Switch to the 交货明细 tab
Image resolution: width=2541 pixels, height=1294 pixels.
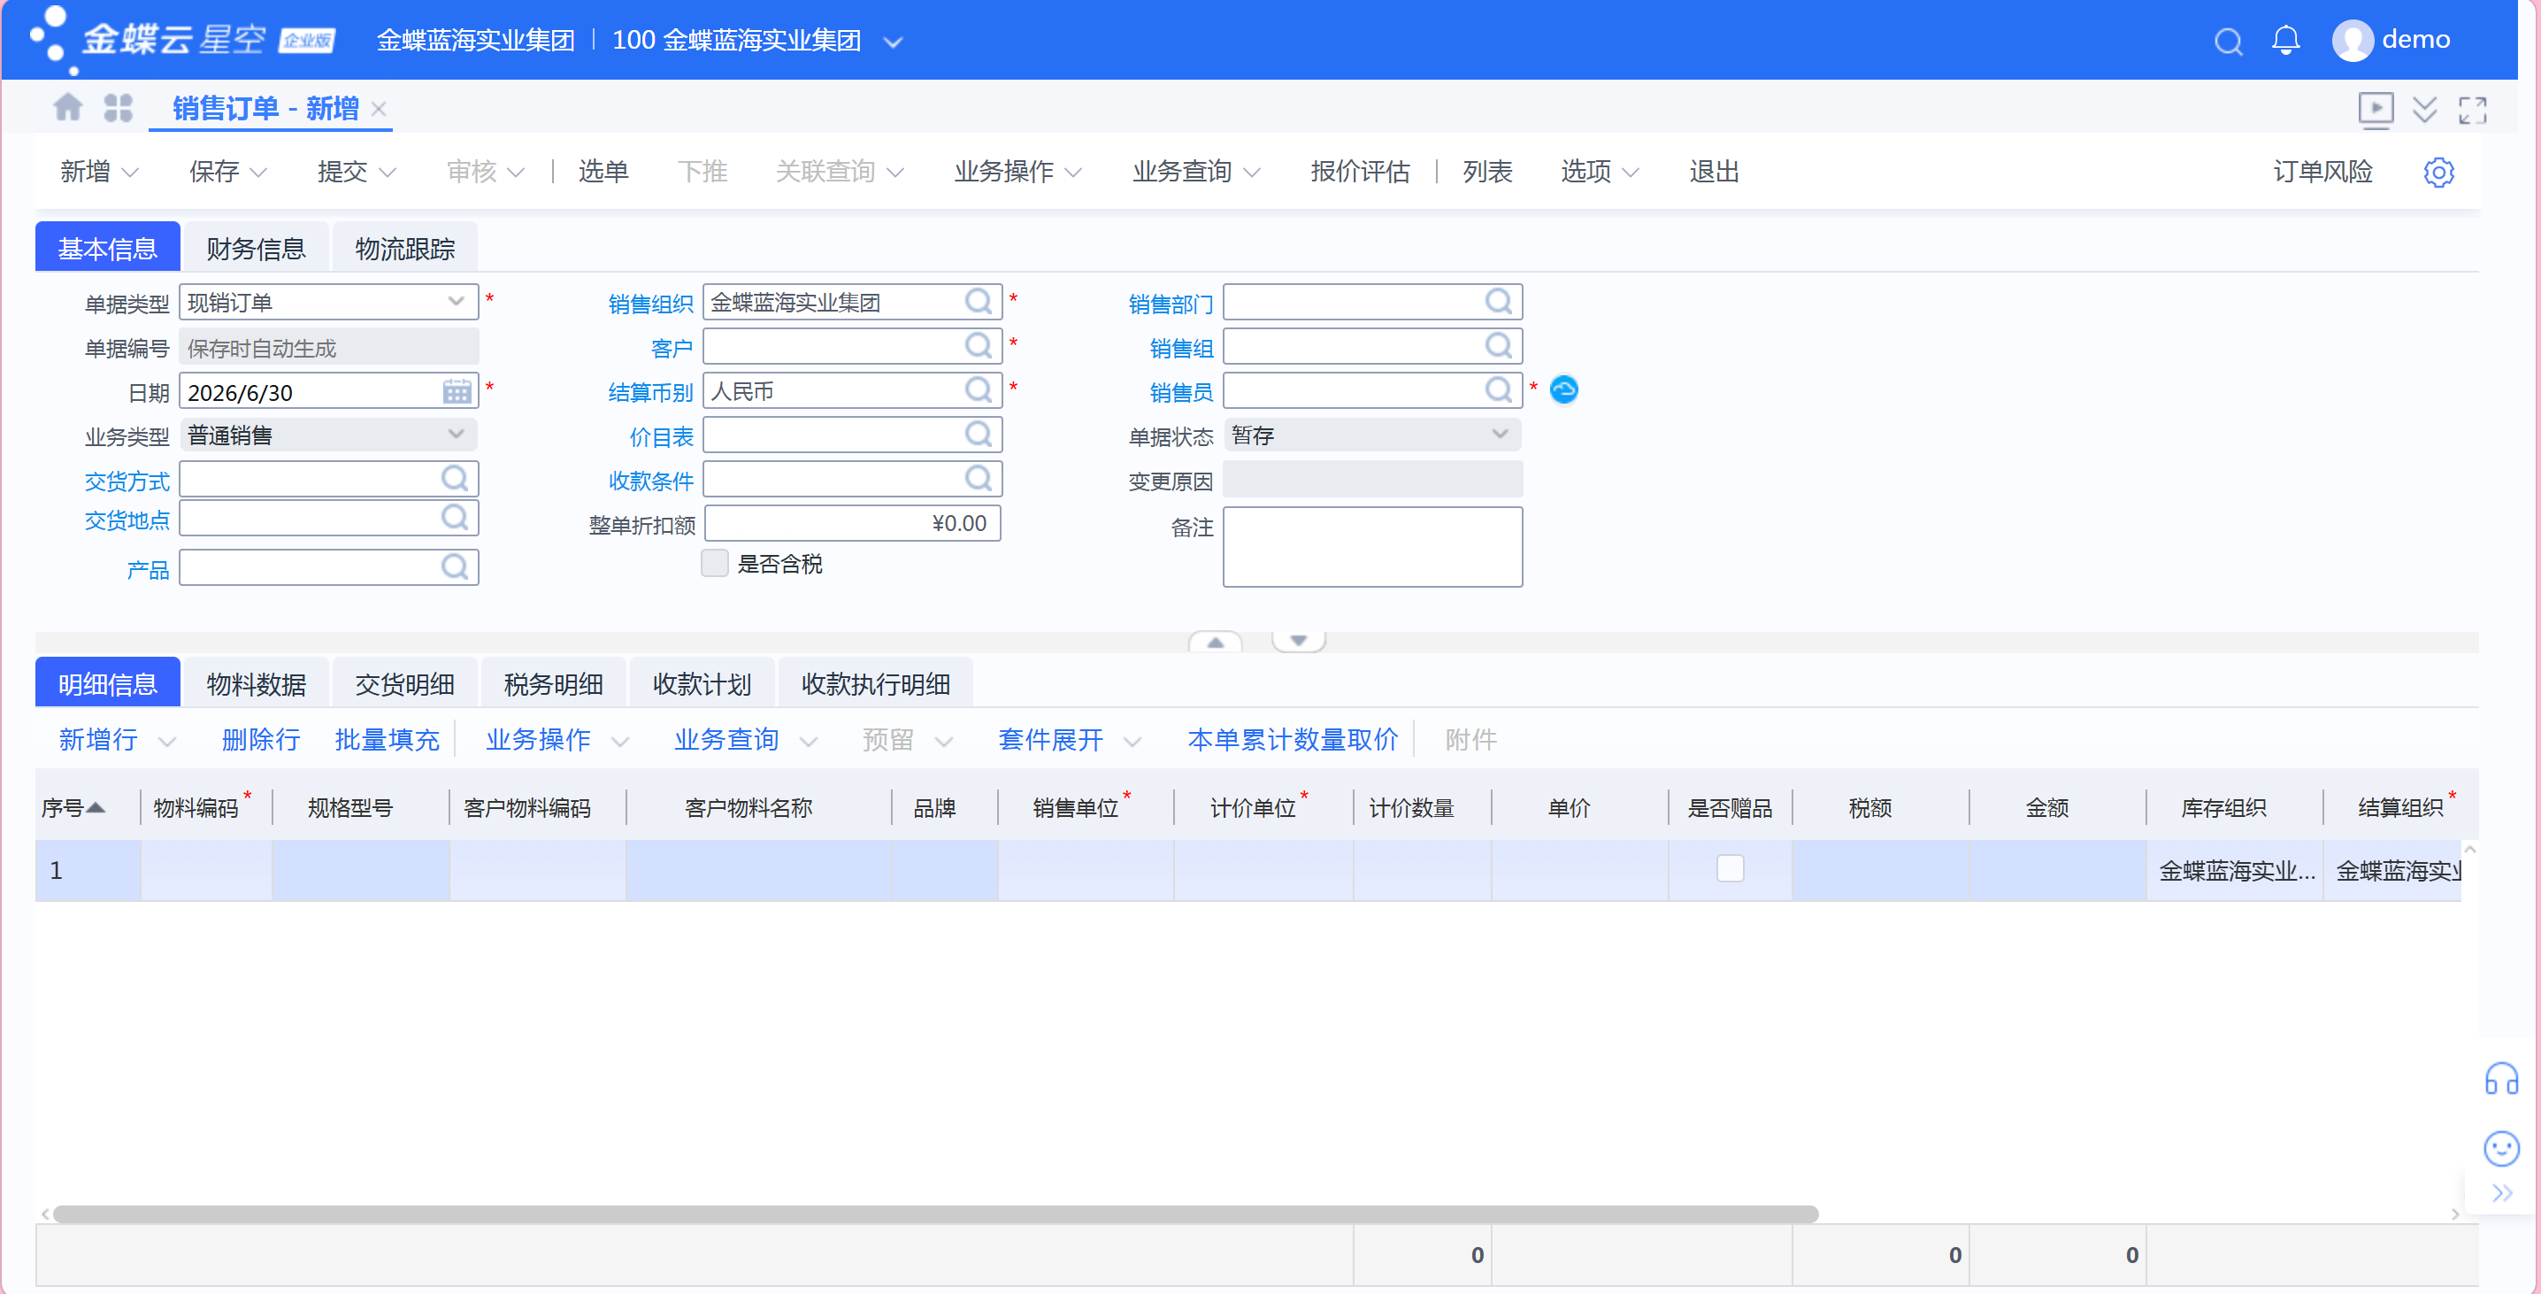coord(404,682)
